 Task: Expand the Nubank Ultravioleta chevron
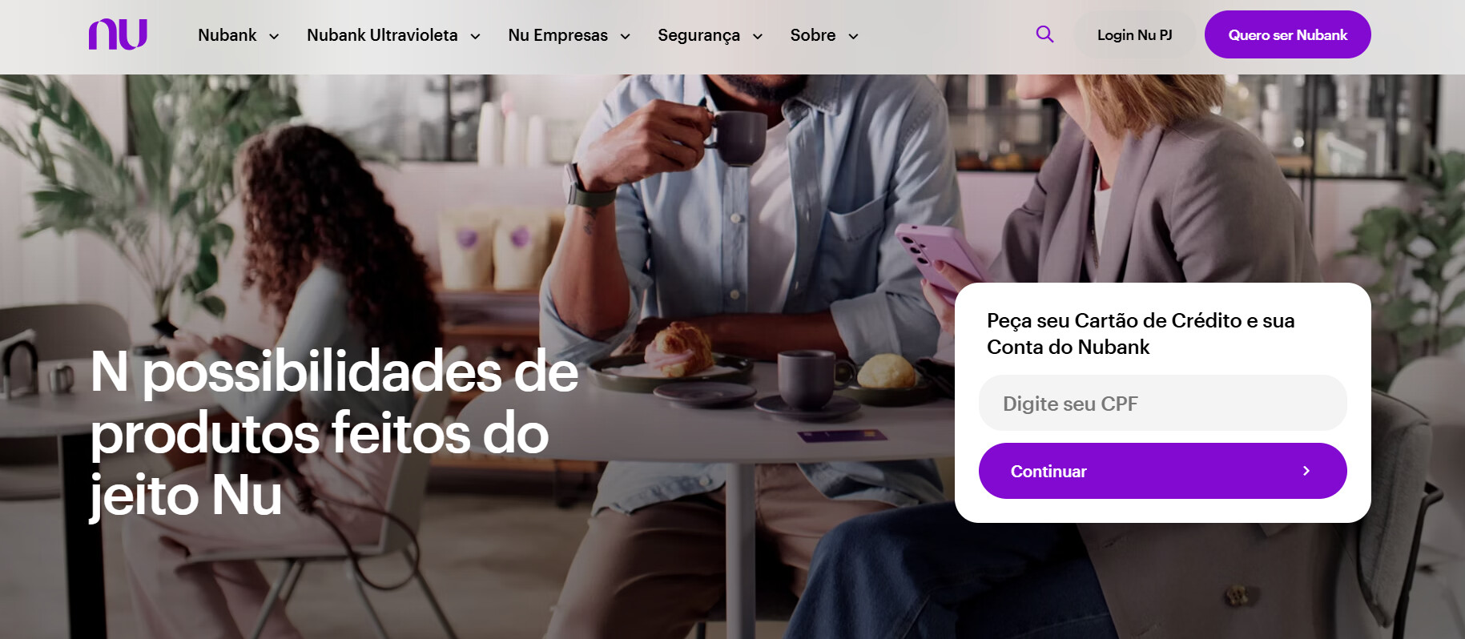click(x=475, y=36)
